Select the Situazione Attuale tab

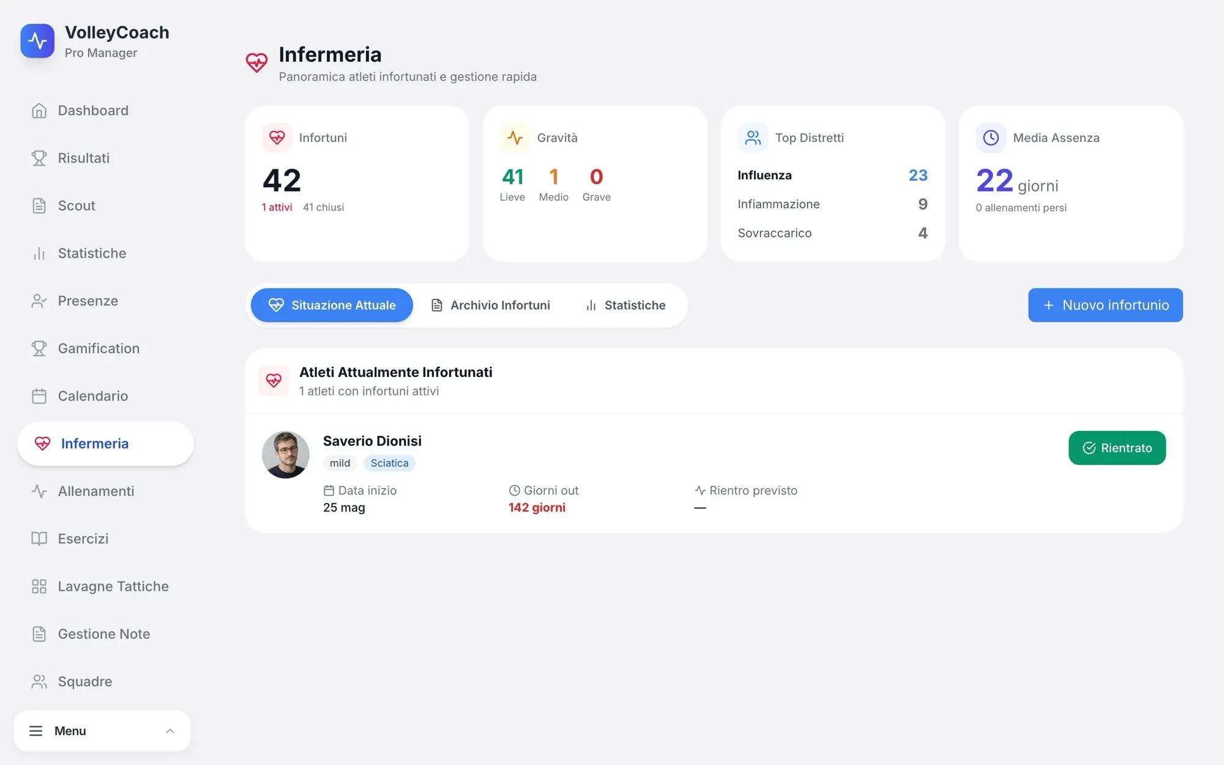[332, 305]
